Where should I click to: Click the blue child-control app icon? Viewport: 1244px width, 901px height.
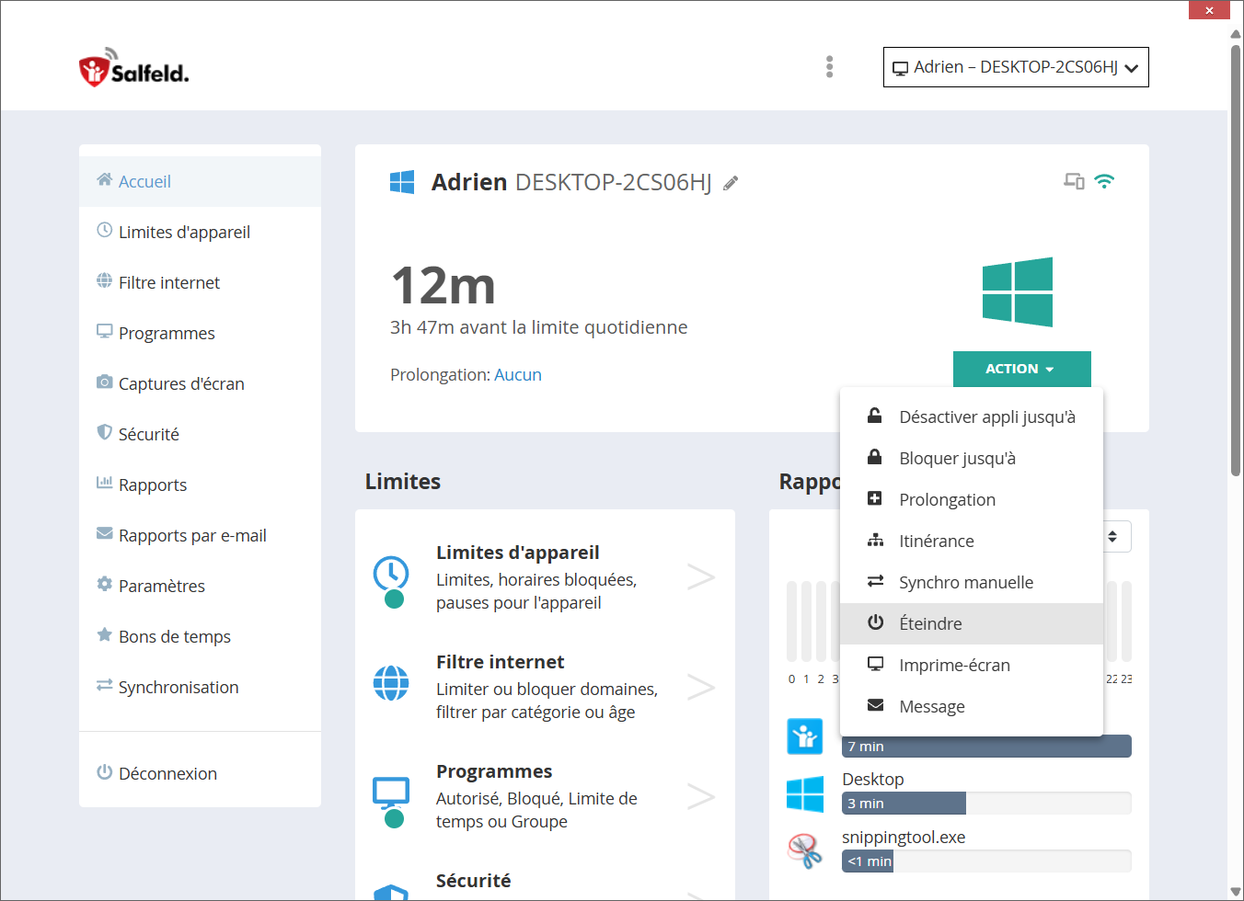tap(805, 736)
